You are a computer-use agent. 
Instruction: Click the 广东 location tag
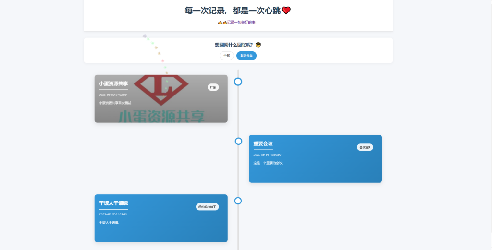pyautogui.click(x=213, y=87)
